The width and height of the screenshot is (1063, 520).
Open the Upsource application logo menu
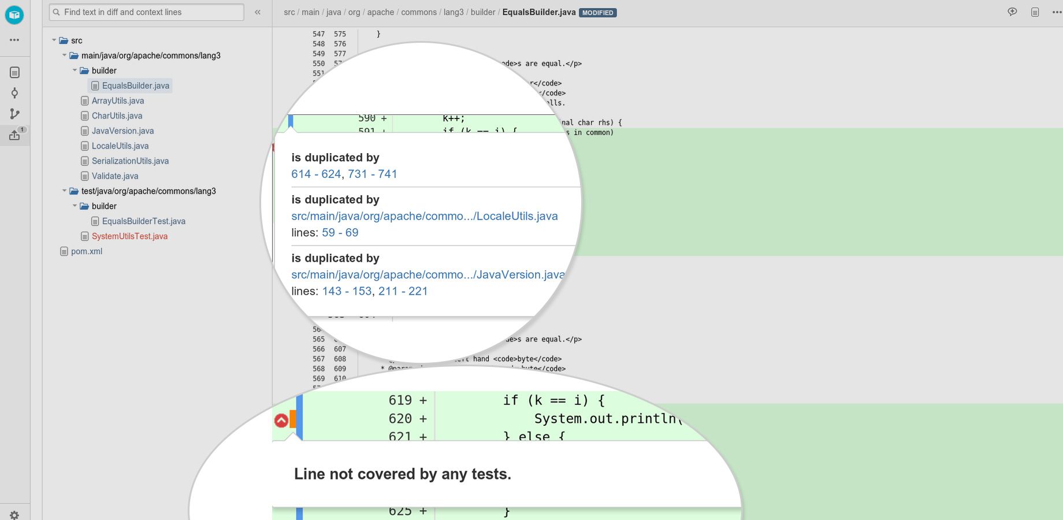click(14, 14)
